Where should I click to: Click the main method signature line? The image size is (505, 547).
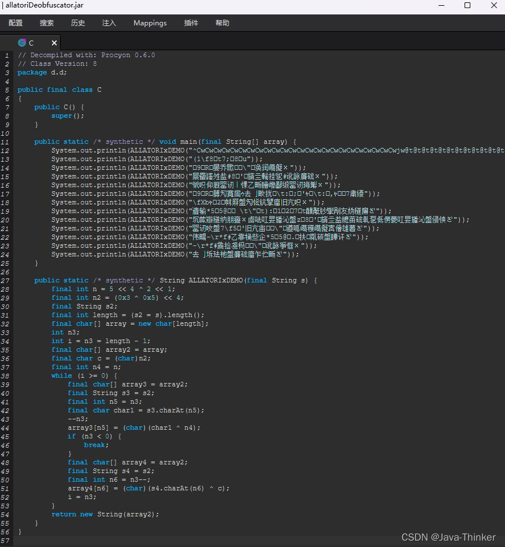[165, 142]
